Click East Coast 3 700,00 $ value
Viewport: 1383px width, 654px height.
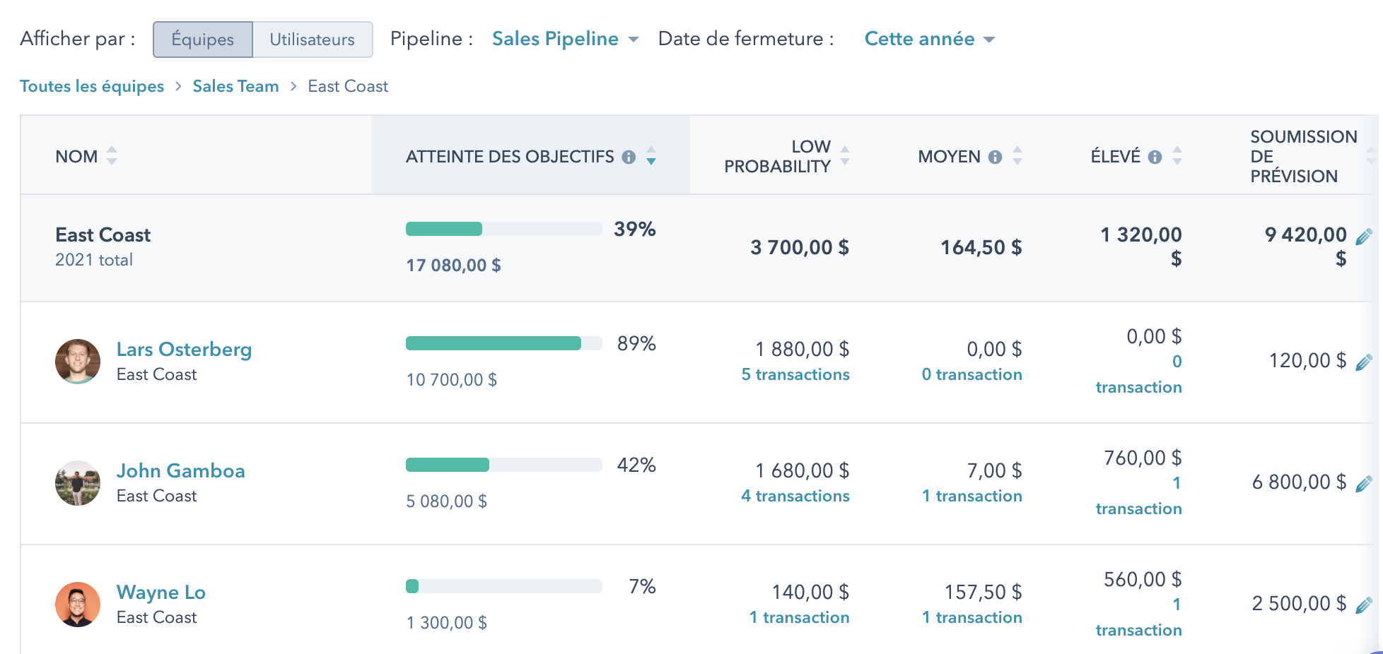pyautogui.click(x=800, y=248)
